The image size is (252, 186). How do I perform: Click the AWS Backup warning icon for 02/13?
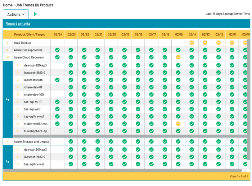205,43
